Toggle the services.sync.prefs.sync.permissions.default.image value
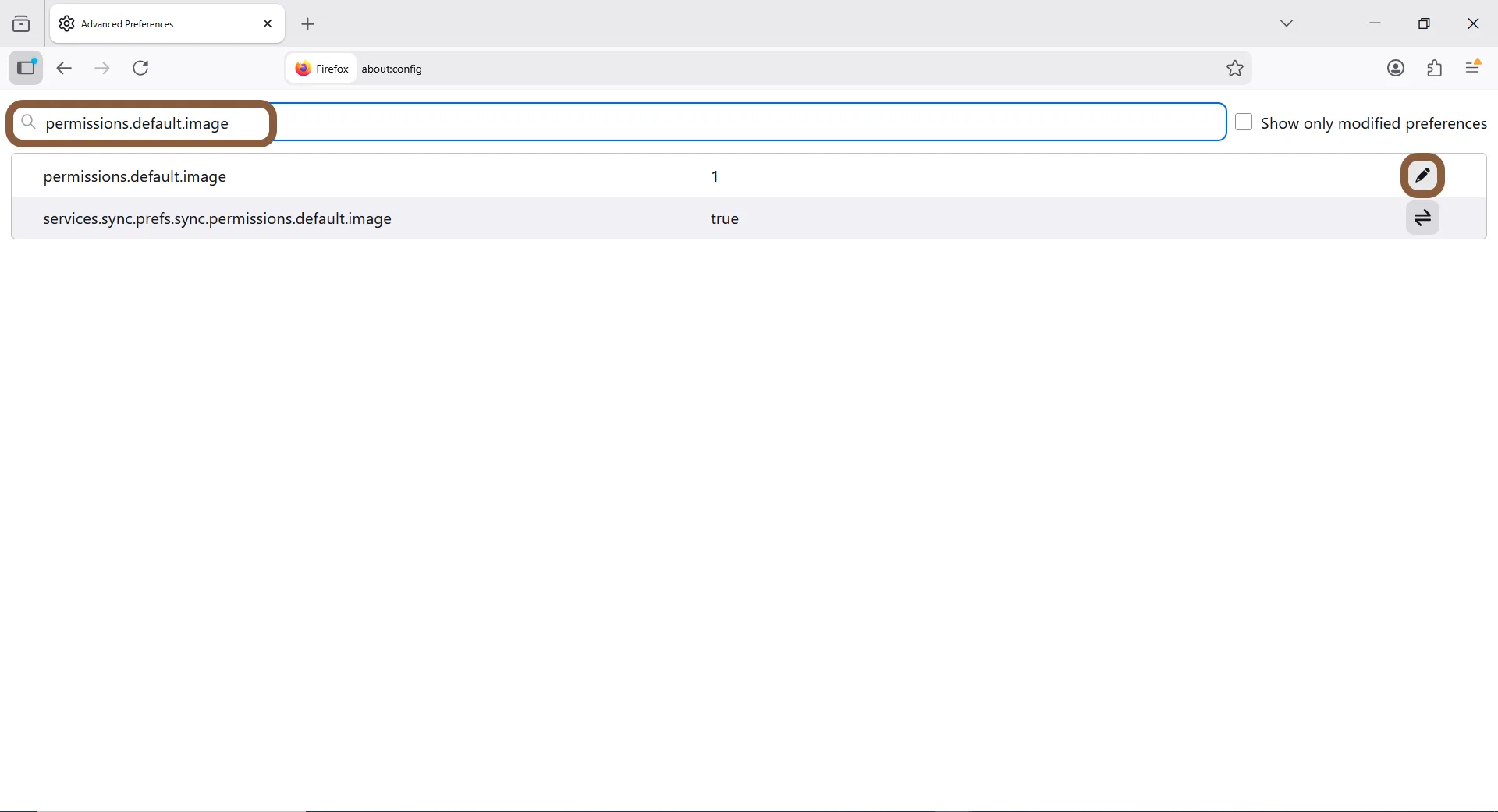1498x812 pixels. point(1423,219)
